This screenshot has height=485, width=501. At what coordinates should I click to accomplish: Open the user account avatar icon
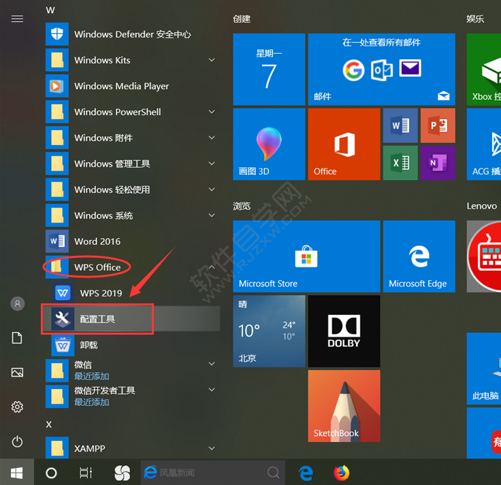tap(18, 303)
